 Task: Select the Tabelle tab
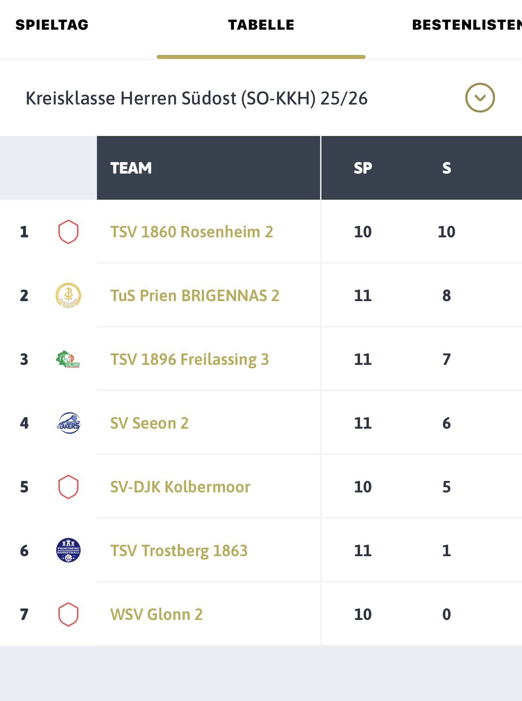(x=261, y=25)
